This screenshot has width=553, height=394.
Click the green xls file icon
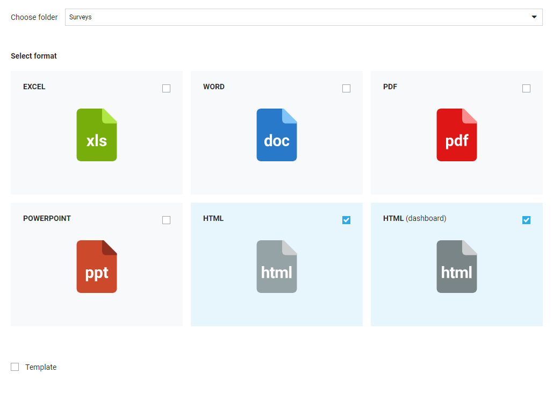[x=97, y=135]
